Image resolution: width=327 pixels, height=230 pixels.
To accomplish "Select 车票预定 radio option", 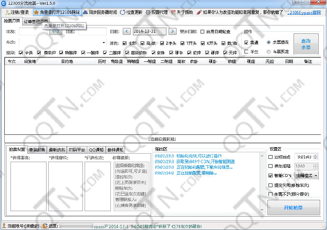I will 269,52.
